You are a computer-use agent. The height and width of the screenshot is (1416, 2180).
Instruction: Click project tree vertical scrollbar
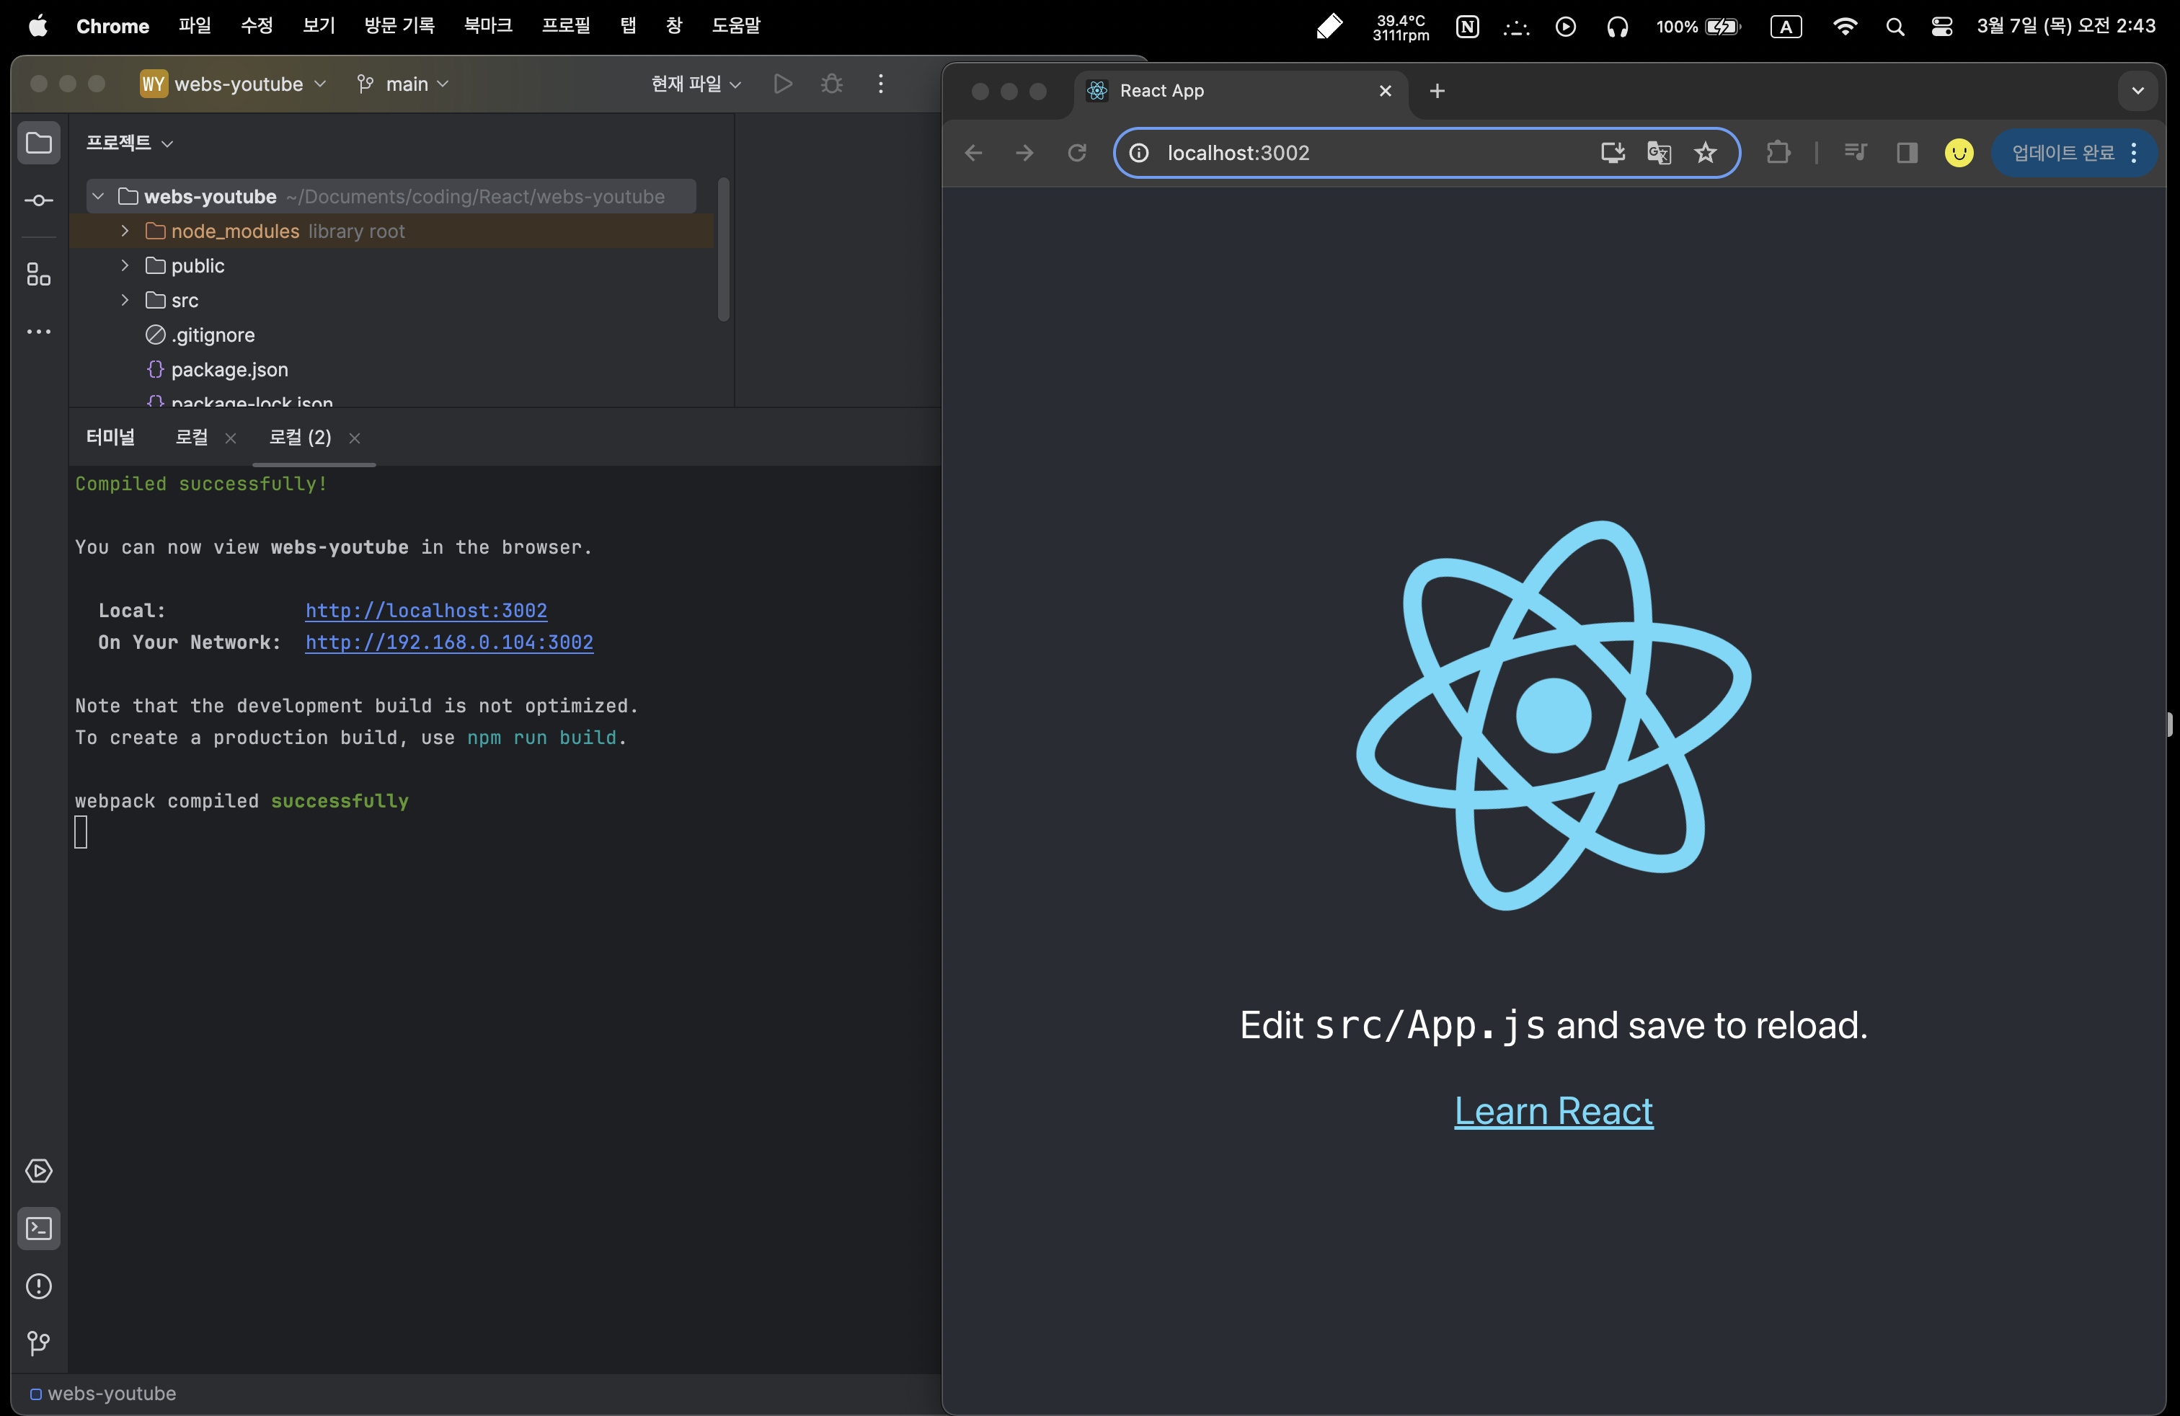(x=724, y=249)
